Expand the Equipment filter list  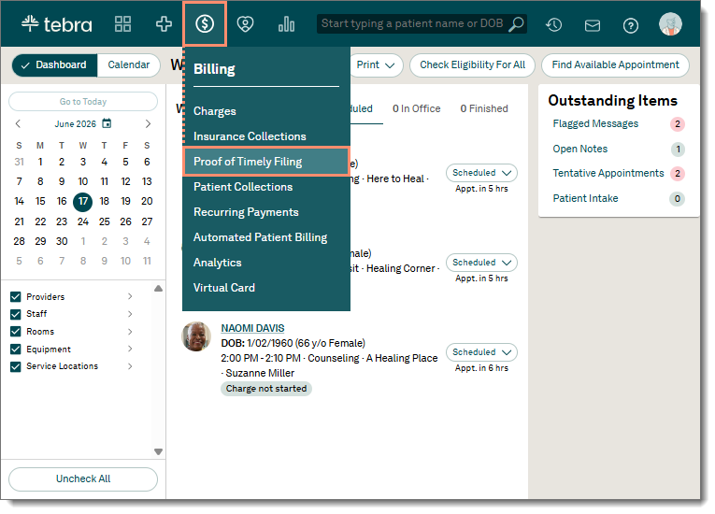(130, 349)
